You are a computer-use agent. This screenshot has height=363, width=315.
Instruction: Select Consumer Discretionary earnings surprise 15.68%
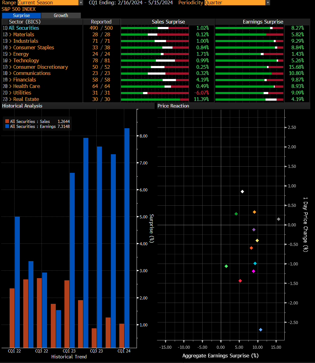(x=296, y=67)
